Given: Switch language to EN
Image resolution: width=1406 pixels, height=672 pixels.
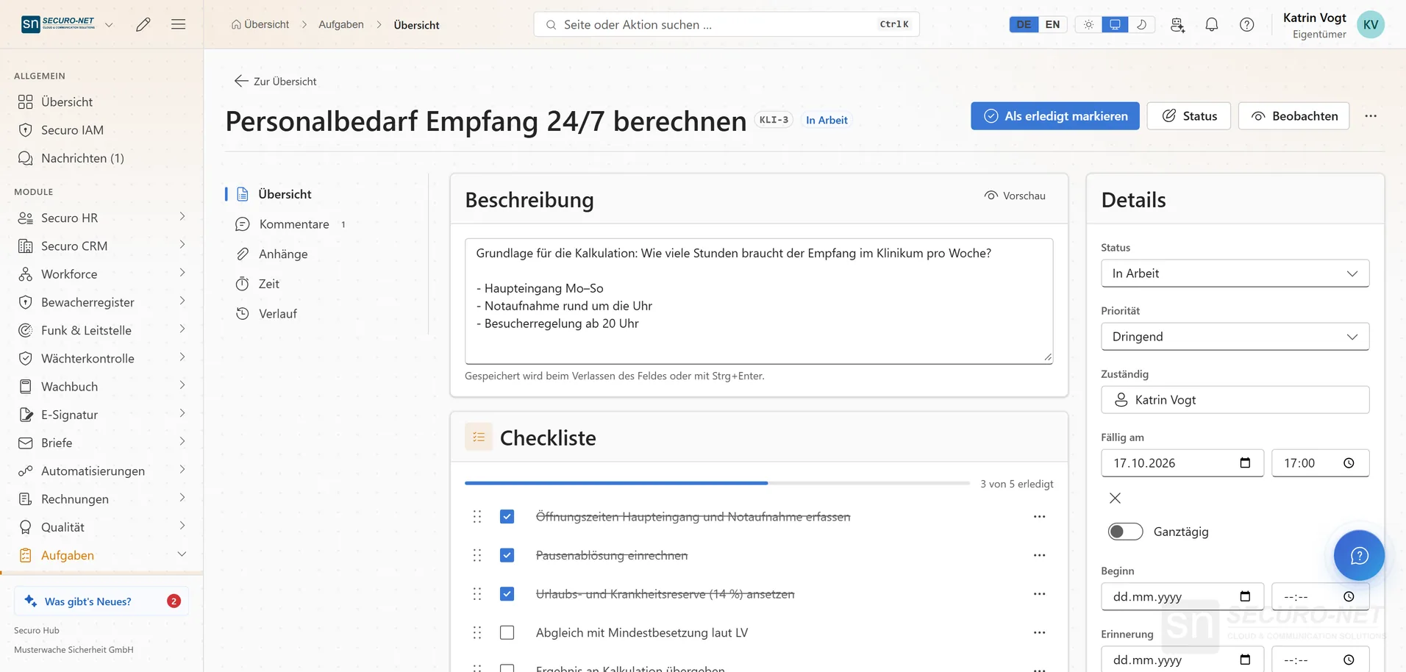Looking at the screenshot, I should tap(1052, 24).
